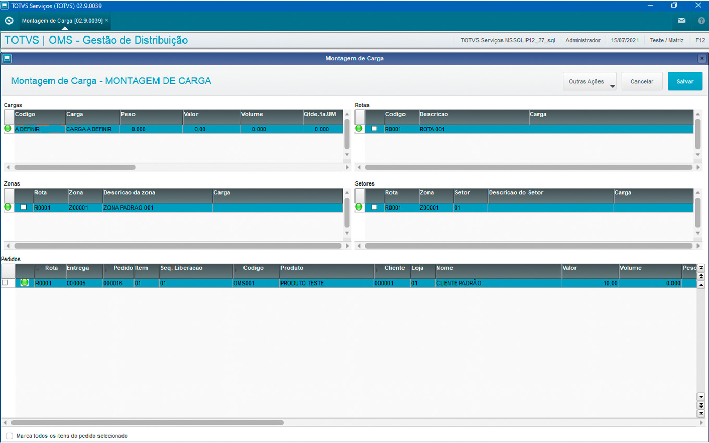Screen dimensions: 709x443
Task: Click the TOTVS Serviços MSSQL P12_27_sql label
Action: click(x=508, y=40)
